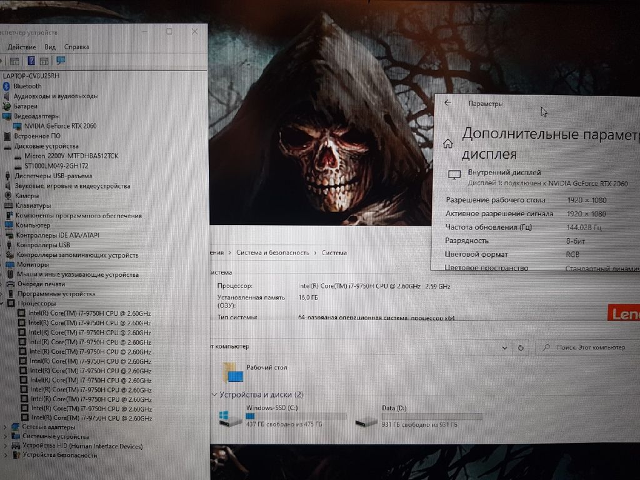Viewport: 640px width, 480px height.
Task: Click the Внутренний дисплей heading
Action: click(504, 172)
